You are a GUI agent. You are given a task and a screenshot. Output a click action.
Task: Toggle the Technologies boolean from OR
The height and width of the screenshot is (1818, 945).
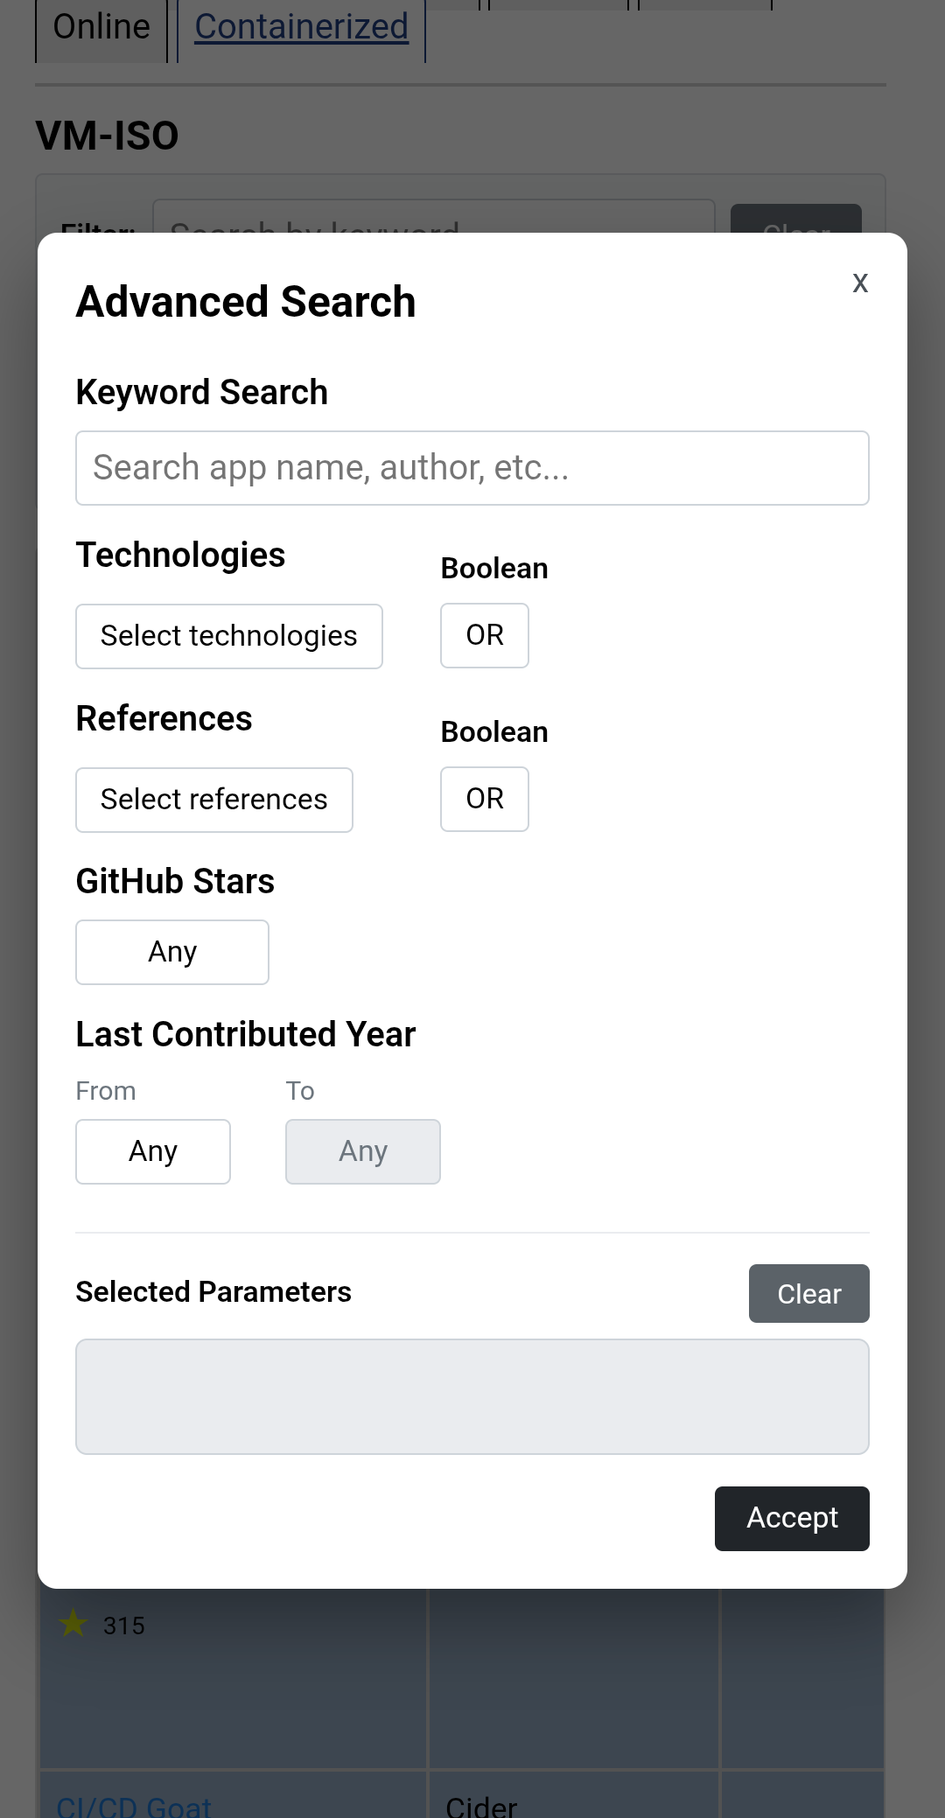click(x=484, y=636)
